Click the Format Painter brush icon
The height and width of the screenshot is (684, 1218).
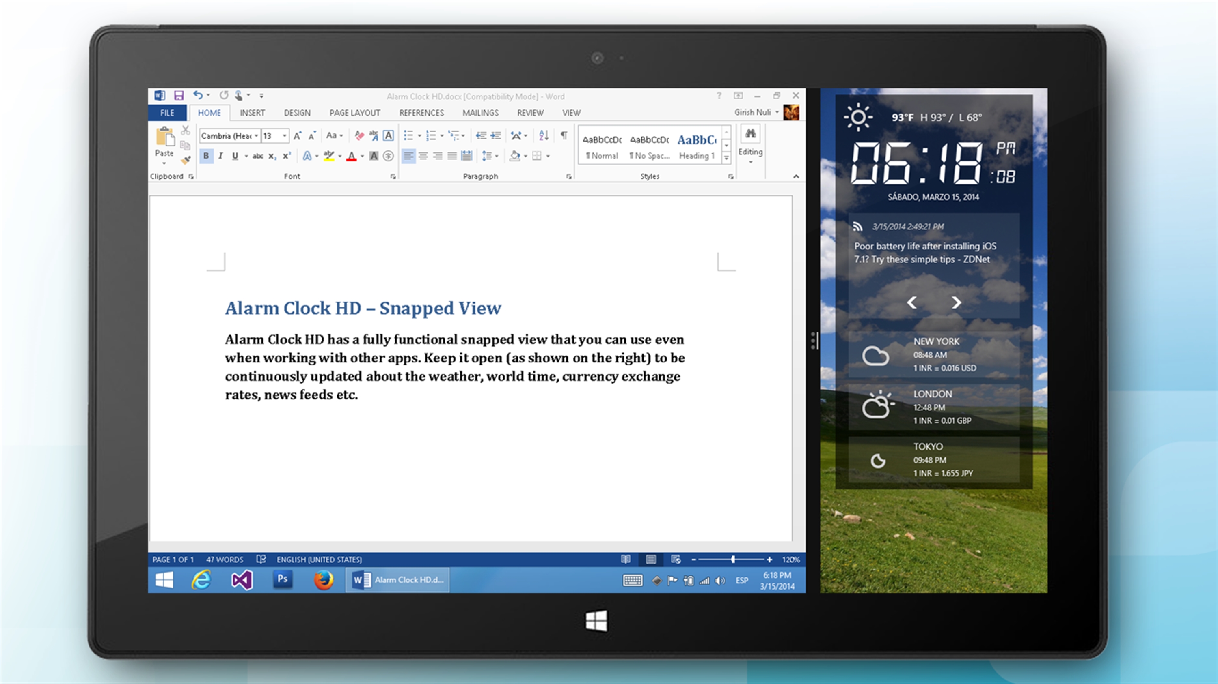tap(186, 161)
